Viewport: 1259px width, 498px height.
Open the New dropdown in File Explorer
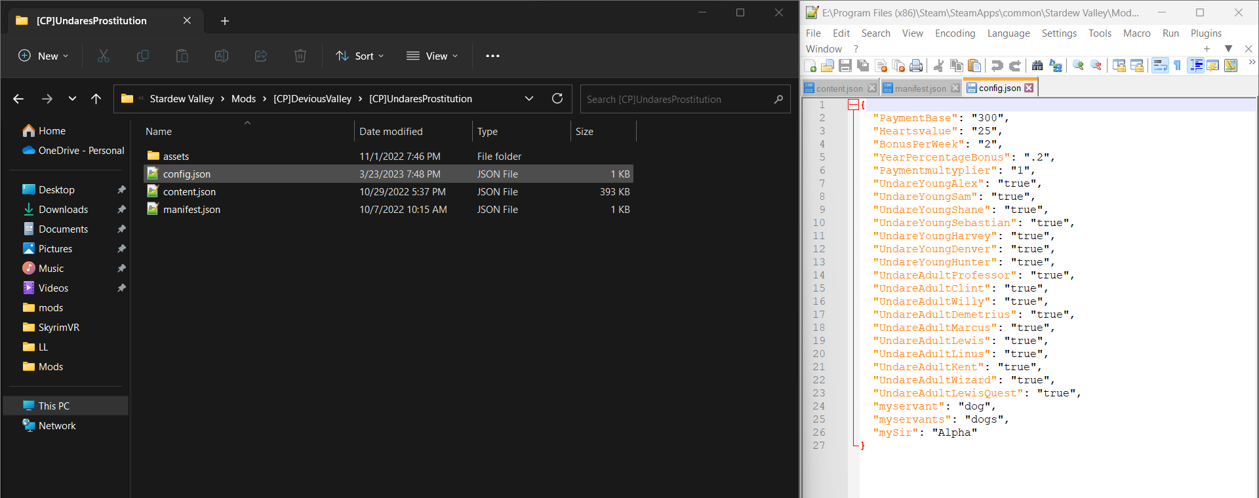(43, 56)
